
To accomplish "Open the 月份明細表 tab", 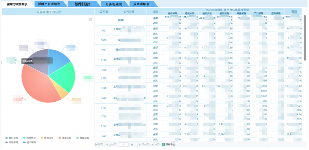I will click(114, 4).
